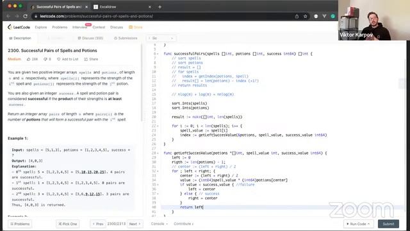
Task: Open the Contribute dropdown
Action: point(184,224)
